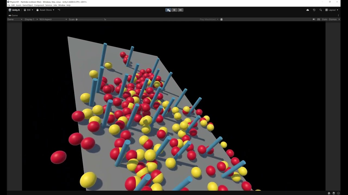Open the GameObject menu
This screenshot has height=195, width=348.
coord(28,5)
